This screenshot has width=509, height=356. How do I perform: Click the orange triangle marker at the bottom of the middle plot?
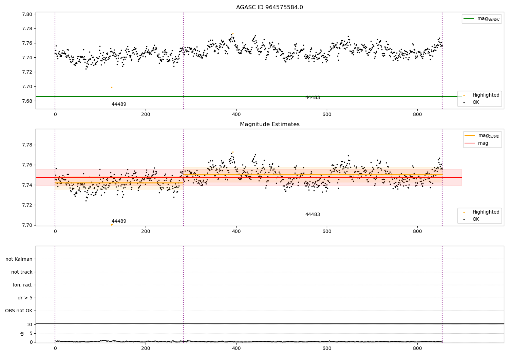[x=112, y=225]
